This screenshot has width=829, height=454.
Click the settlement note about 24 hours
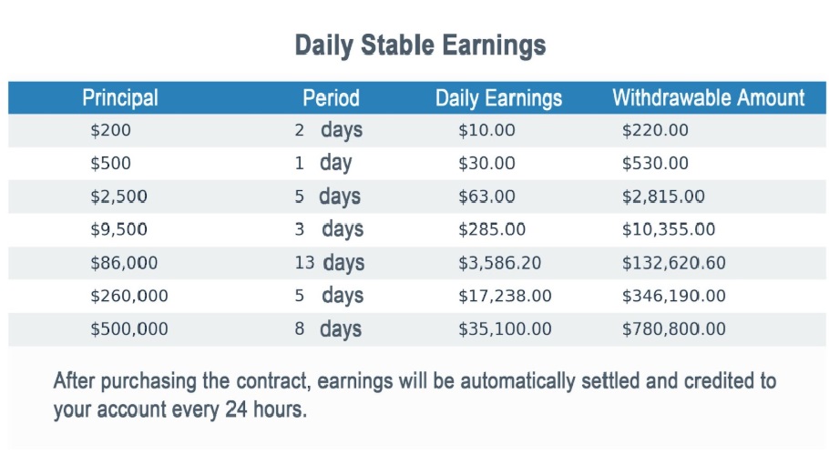(x=414, y=394)
